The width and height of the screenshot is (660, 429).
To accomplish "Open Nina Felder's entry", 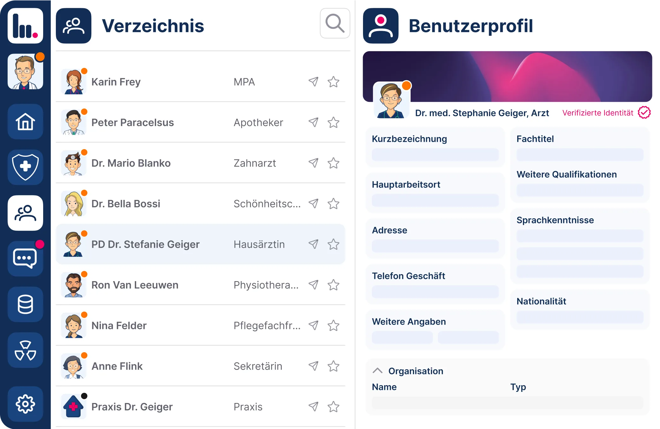I will [x=119, y=326].
